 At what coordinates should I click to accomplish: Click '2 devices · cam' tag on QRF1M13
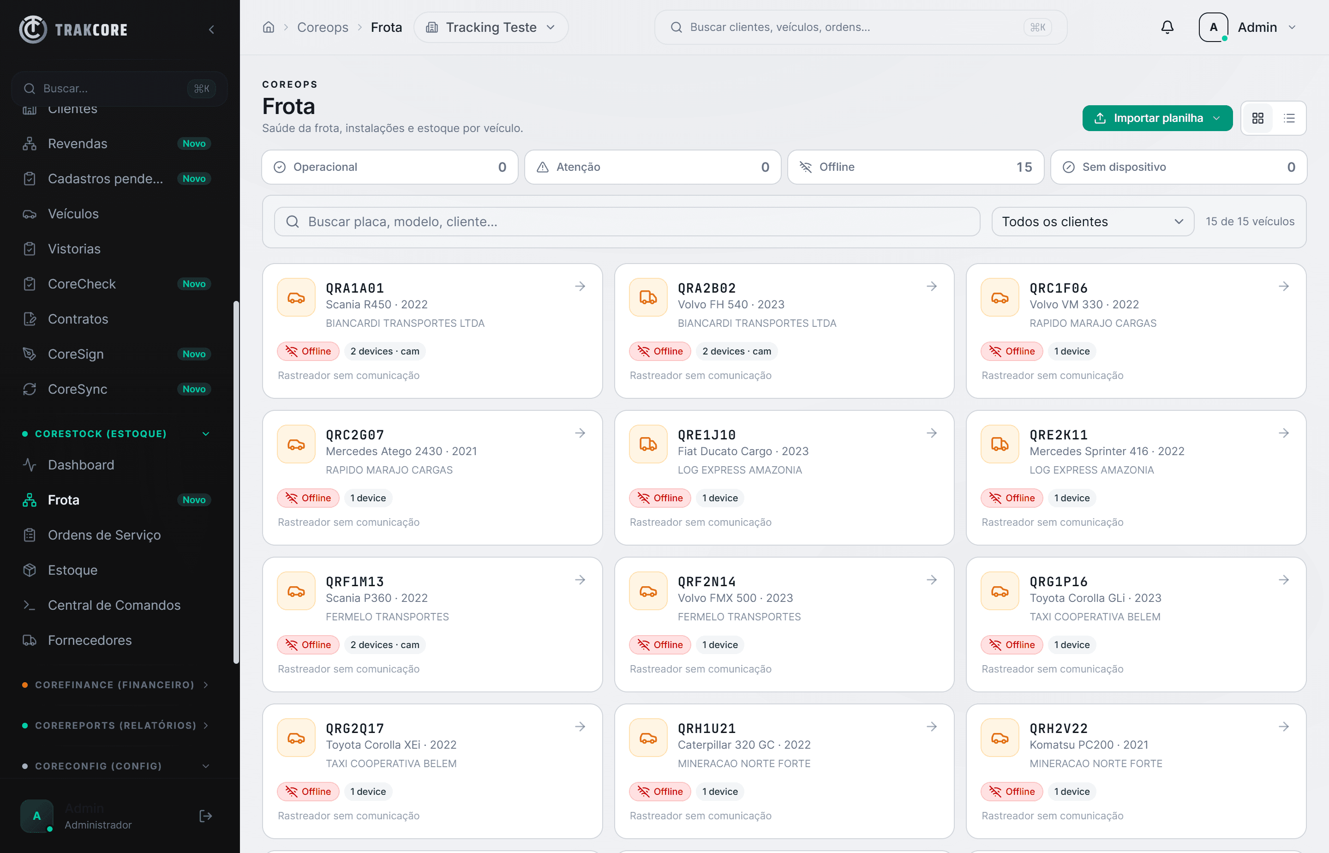385,645
